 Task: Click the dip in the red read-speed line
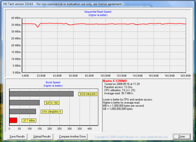(38, 27)
